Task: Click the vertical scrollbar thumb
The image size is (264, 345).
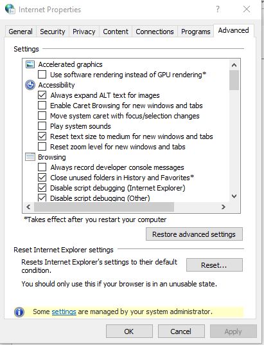Action: 234,80
